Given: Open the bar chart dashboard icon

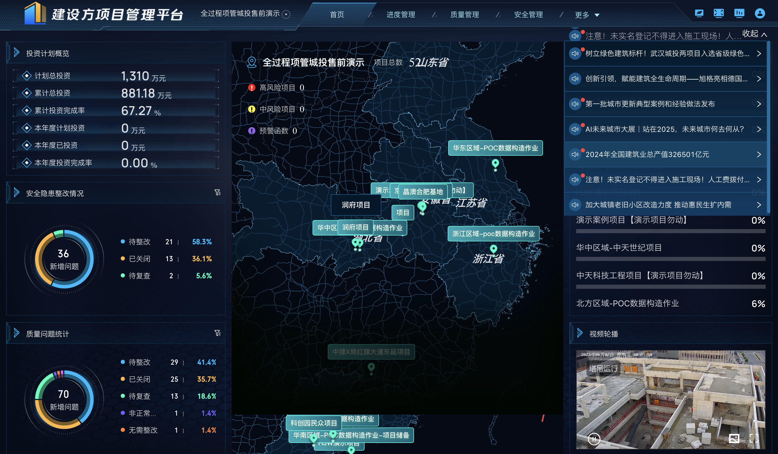Looking at the screenshot, I should tap(739, 13).
